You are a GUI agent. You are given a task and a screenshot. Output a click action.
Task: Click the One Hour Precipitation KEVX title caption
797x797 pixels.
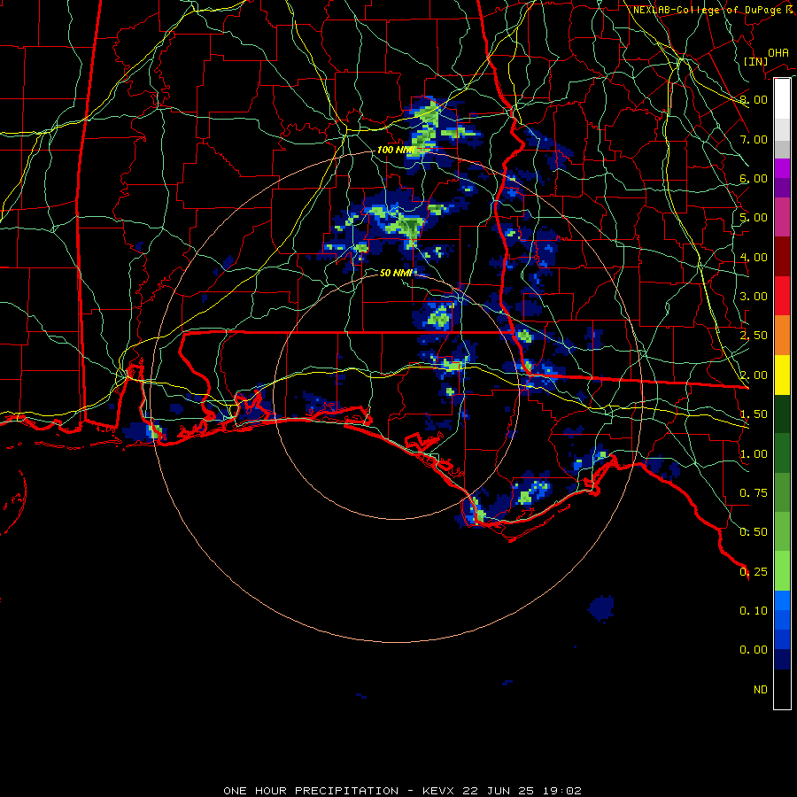pos(402,791)
